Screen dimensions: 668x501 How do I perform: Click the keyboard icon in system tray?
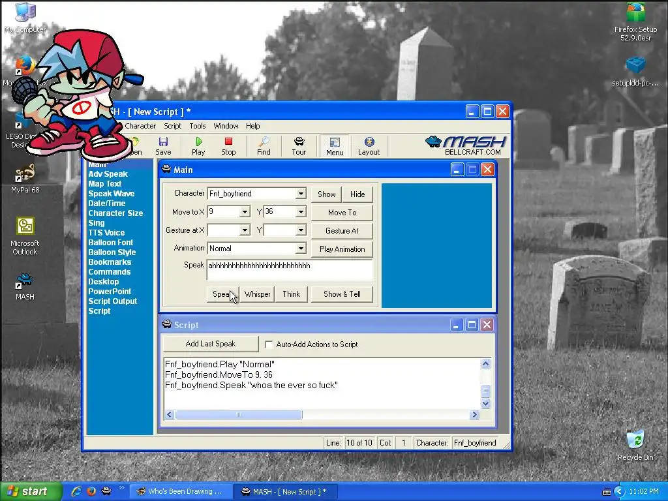(606, 492)
